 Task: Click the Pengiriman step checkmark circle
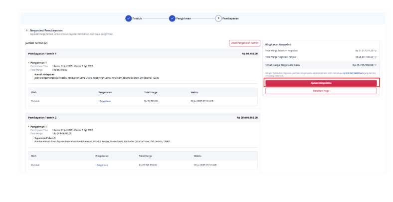point(172,18)
